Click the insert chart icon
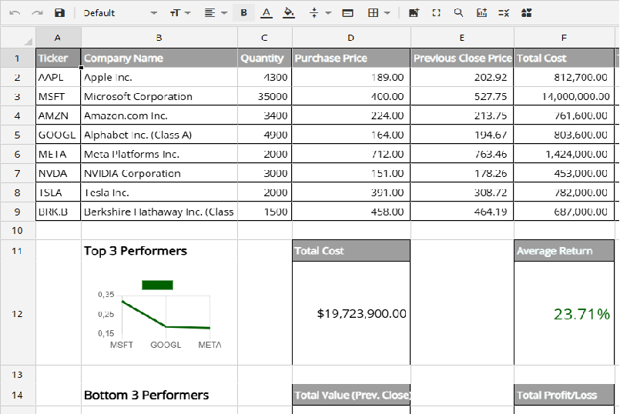 pos(482,13)
